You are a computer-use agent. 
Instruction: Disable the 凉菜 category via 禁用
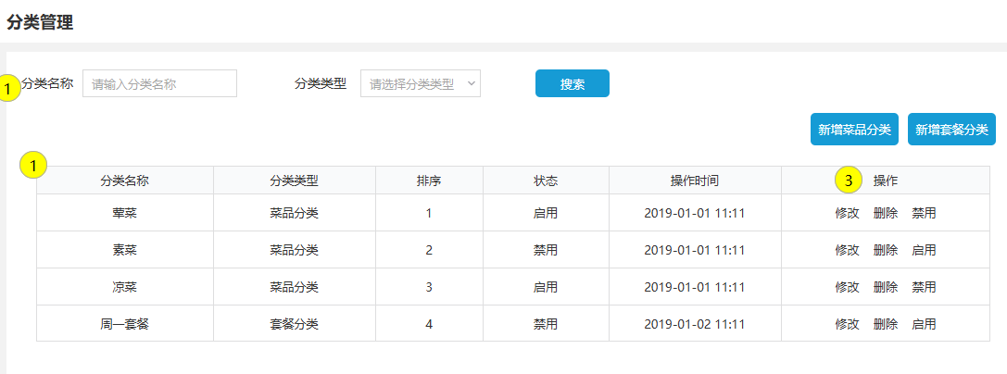click(x=924, y=287)
